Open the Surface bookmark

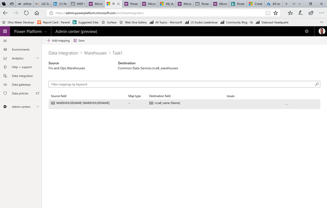pos(109,22)
